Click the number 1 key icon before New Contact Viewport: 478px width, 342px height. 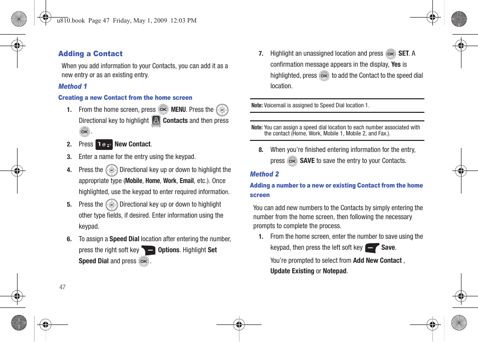[x=104, y=144]
